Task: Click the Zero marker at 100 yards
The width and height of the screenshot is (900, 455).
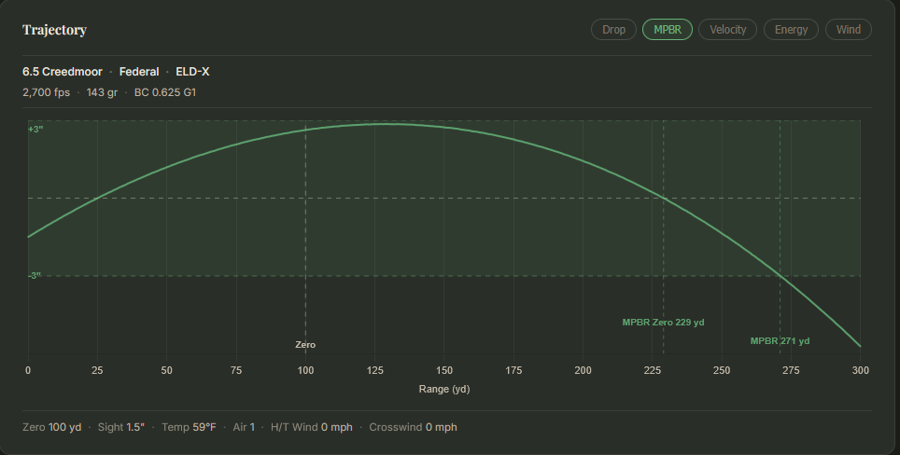Action: (x=305, y=345)
